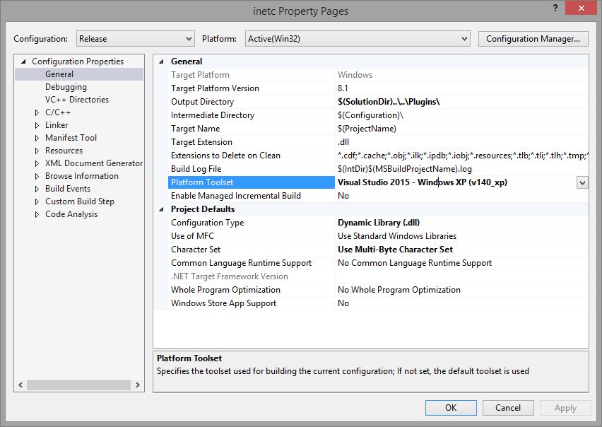The image size is (602, 427).
Task: Click the Visual Studio 2015 toolset value field
Action: 456,182
